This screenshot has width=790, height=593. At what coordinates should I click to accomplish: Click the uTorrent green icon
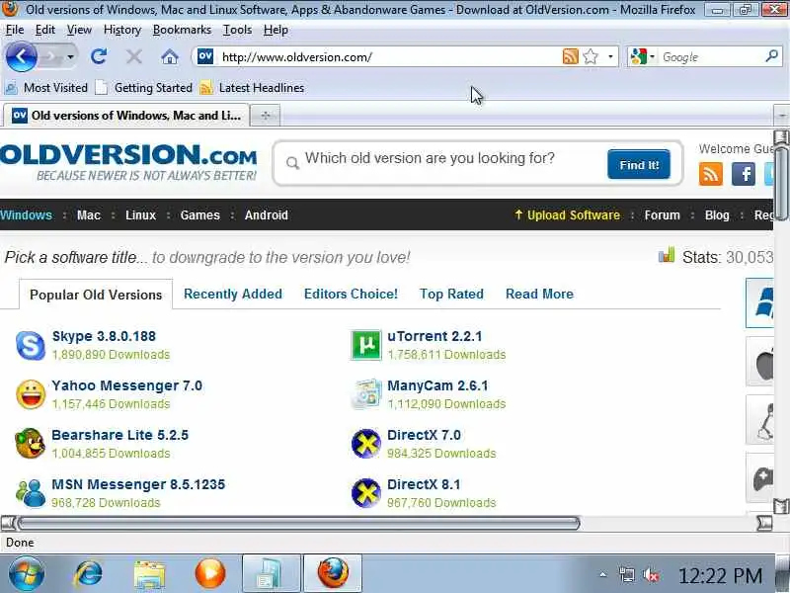coord(365,345)
